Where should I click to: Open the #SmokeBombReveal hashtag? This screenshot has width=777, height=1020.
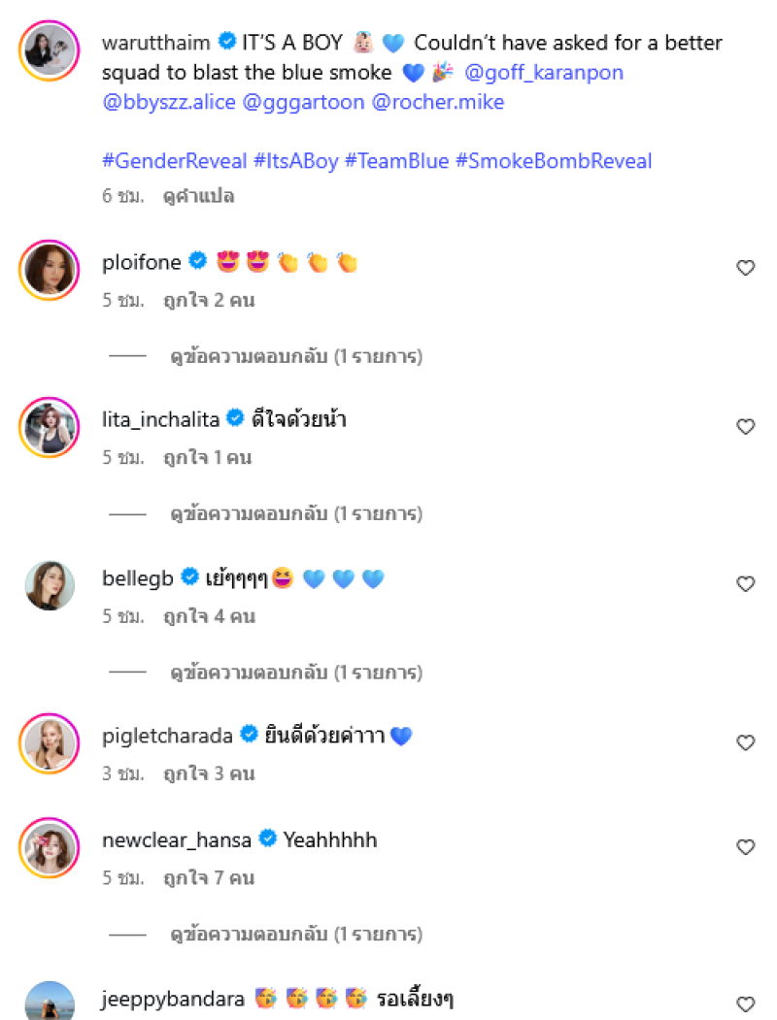tap(553, 161)
